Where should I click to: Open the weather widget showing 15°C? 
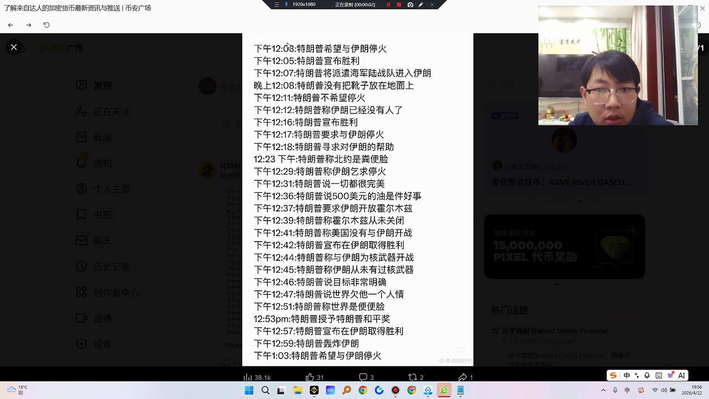pos(17,390)
